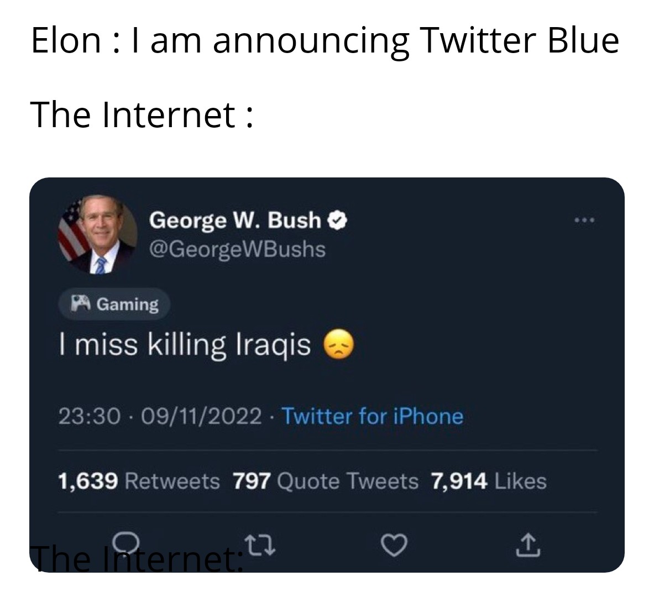Image resolution: width=654 pixels, height=592 pixels.
Task: Select the Gaming topic tag
Action: point(114,304)
